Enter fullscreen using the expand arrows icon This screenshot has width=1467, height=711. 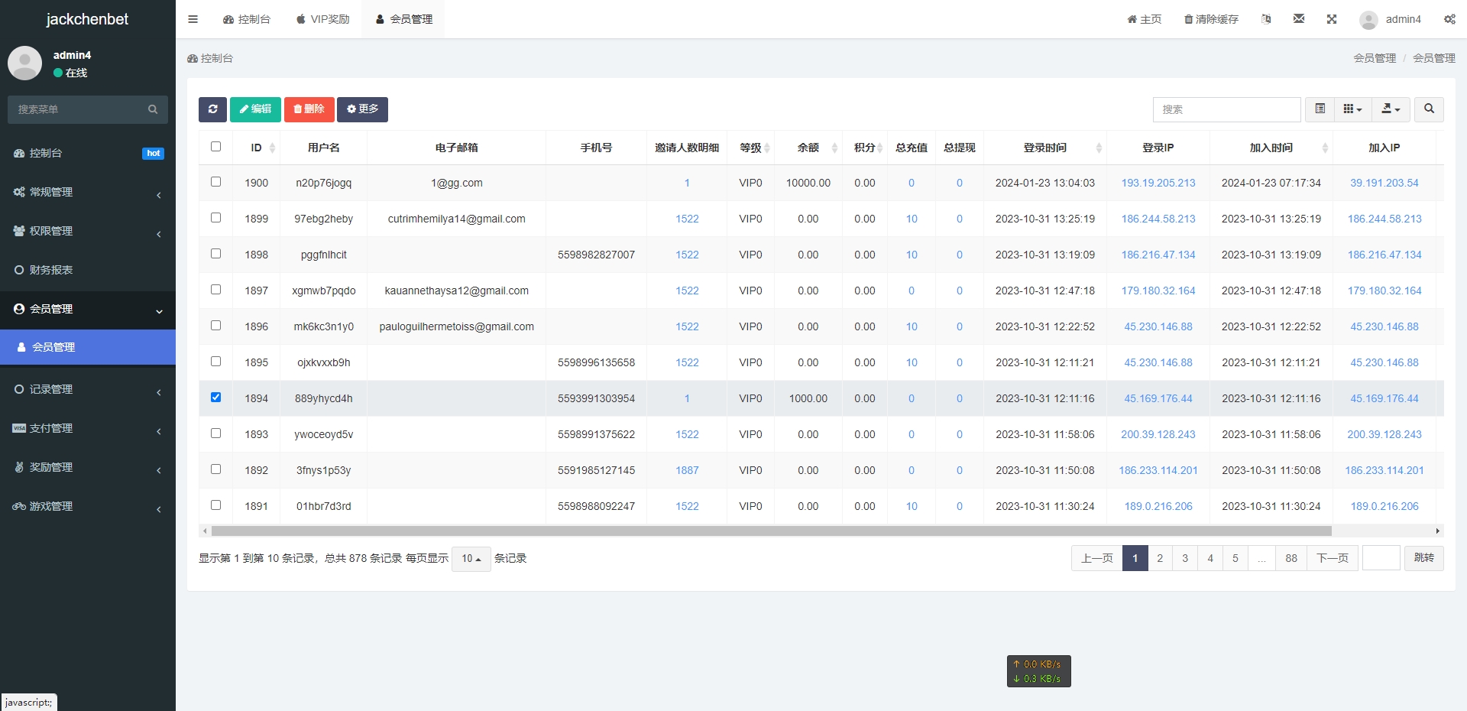pyautogui.click(x=1332, y=19)
